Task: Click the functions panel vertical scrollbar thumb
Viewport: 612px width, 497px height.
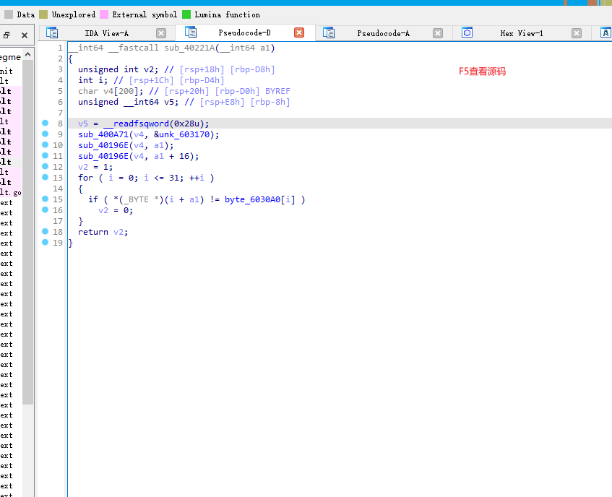Action: pyautogui.click(x=27, y=232)
